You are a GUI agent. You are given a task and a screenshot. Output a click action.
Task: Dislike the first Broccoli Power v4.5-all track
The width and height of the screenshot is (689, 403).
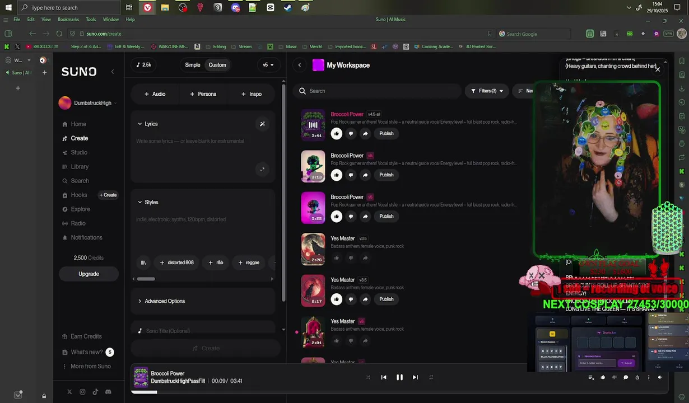coord(351,133)
